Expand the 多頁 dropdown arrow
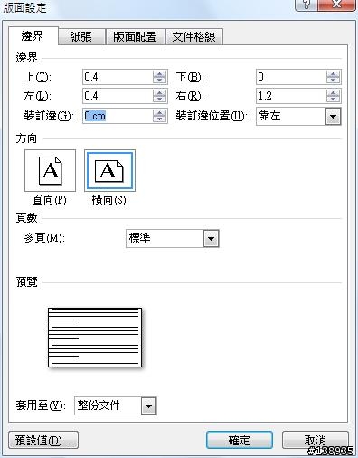 [211, 239]
